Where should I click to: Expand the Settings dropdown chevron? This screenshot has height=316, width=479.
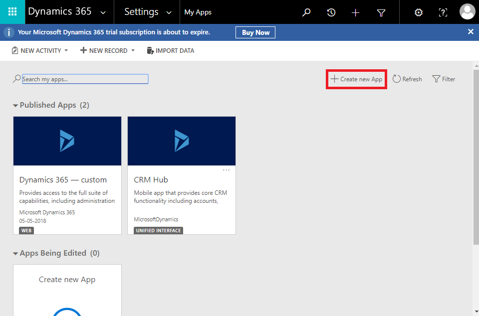click(169, 12)
